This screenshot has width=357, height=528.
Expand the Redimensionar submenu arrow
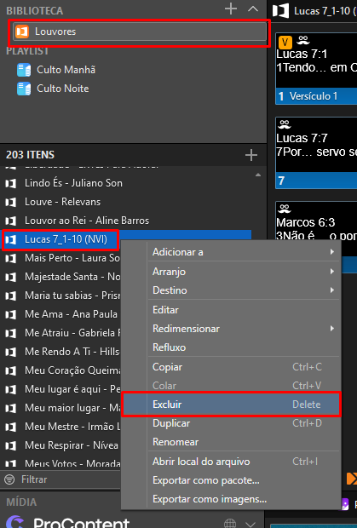click(x=332, y=329)
